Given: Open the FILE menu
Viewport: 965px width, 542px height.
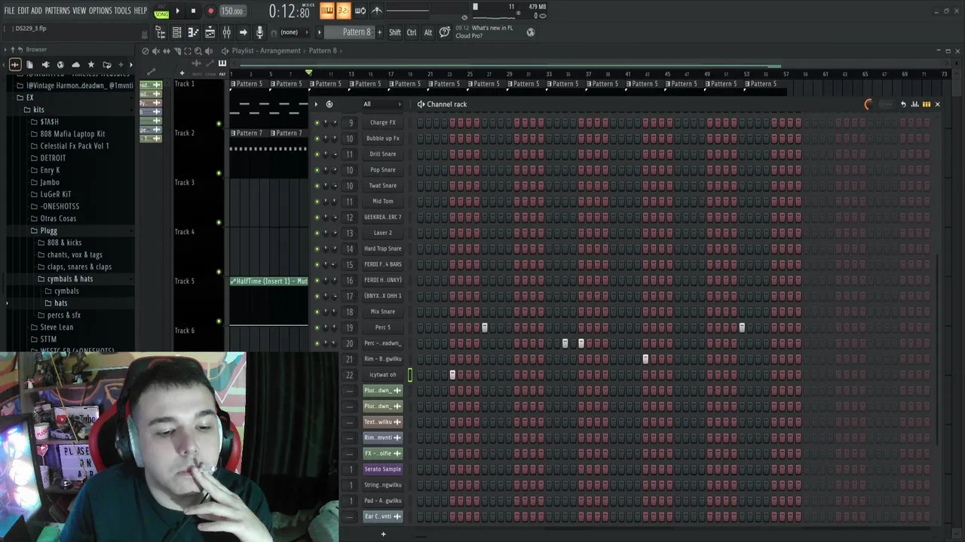Looking at the screenshot, I should coord(9,11).
